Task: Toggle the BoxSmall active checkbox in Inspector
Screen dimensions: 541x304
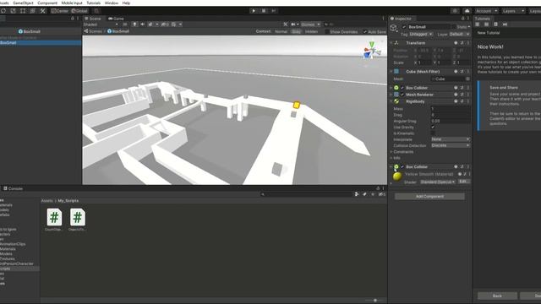Action: click(404, 27)
